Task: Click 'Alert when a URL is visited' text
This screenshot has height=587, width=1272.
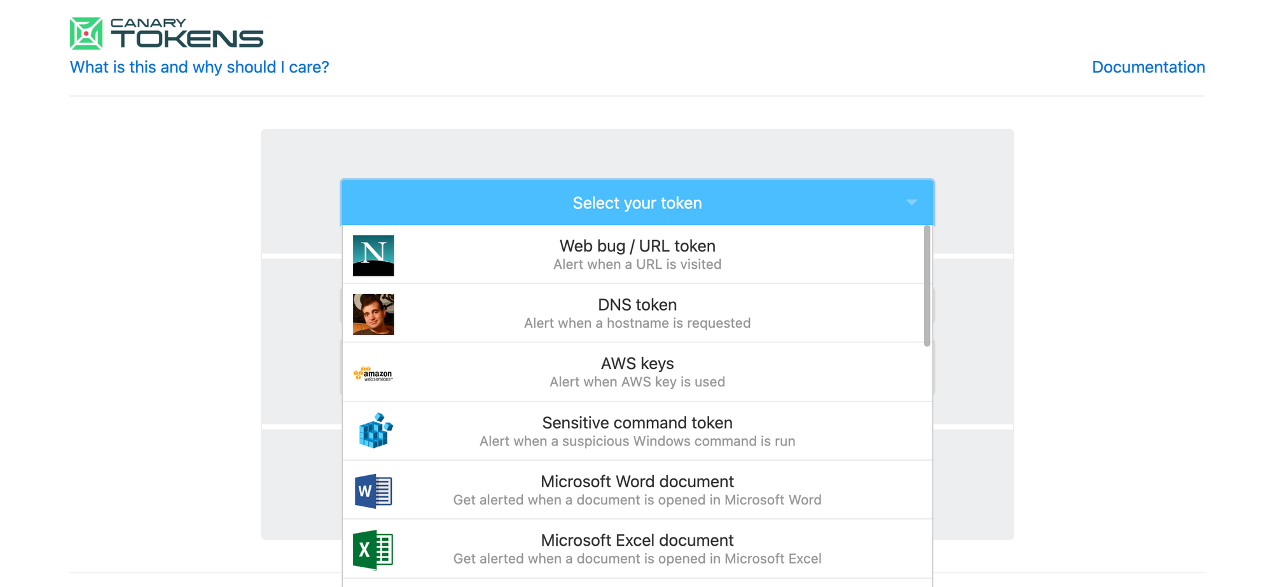Action: (637, 264)
